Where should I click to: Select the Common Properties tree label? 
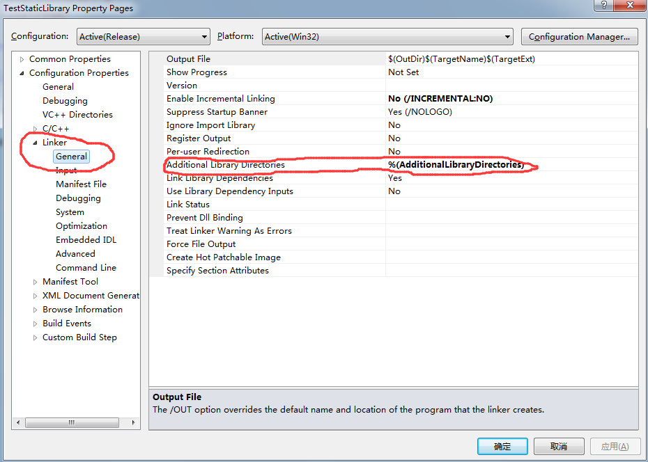[x=70, y=59]
